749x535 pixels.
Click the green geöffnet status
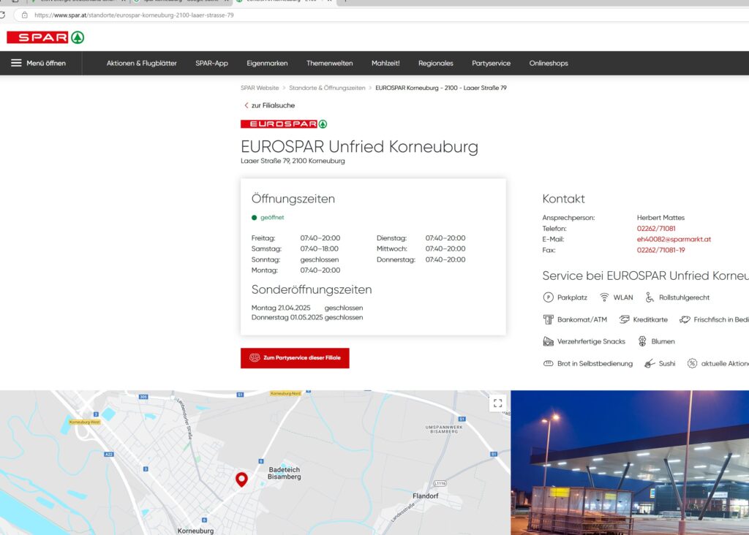pos(268,218)
